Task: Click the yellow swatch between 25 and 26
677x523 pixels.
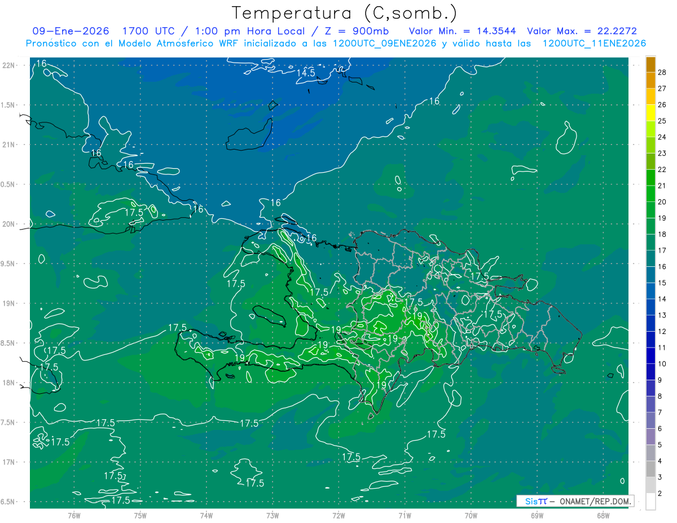Action: coord(650,112)
